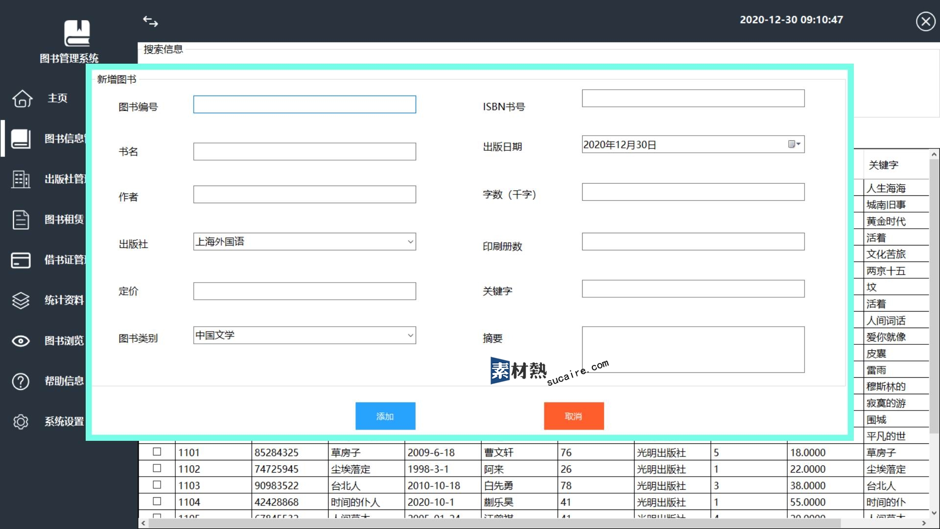Click the book rental document icon

pyautogui.click(x=21, y=219)
